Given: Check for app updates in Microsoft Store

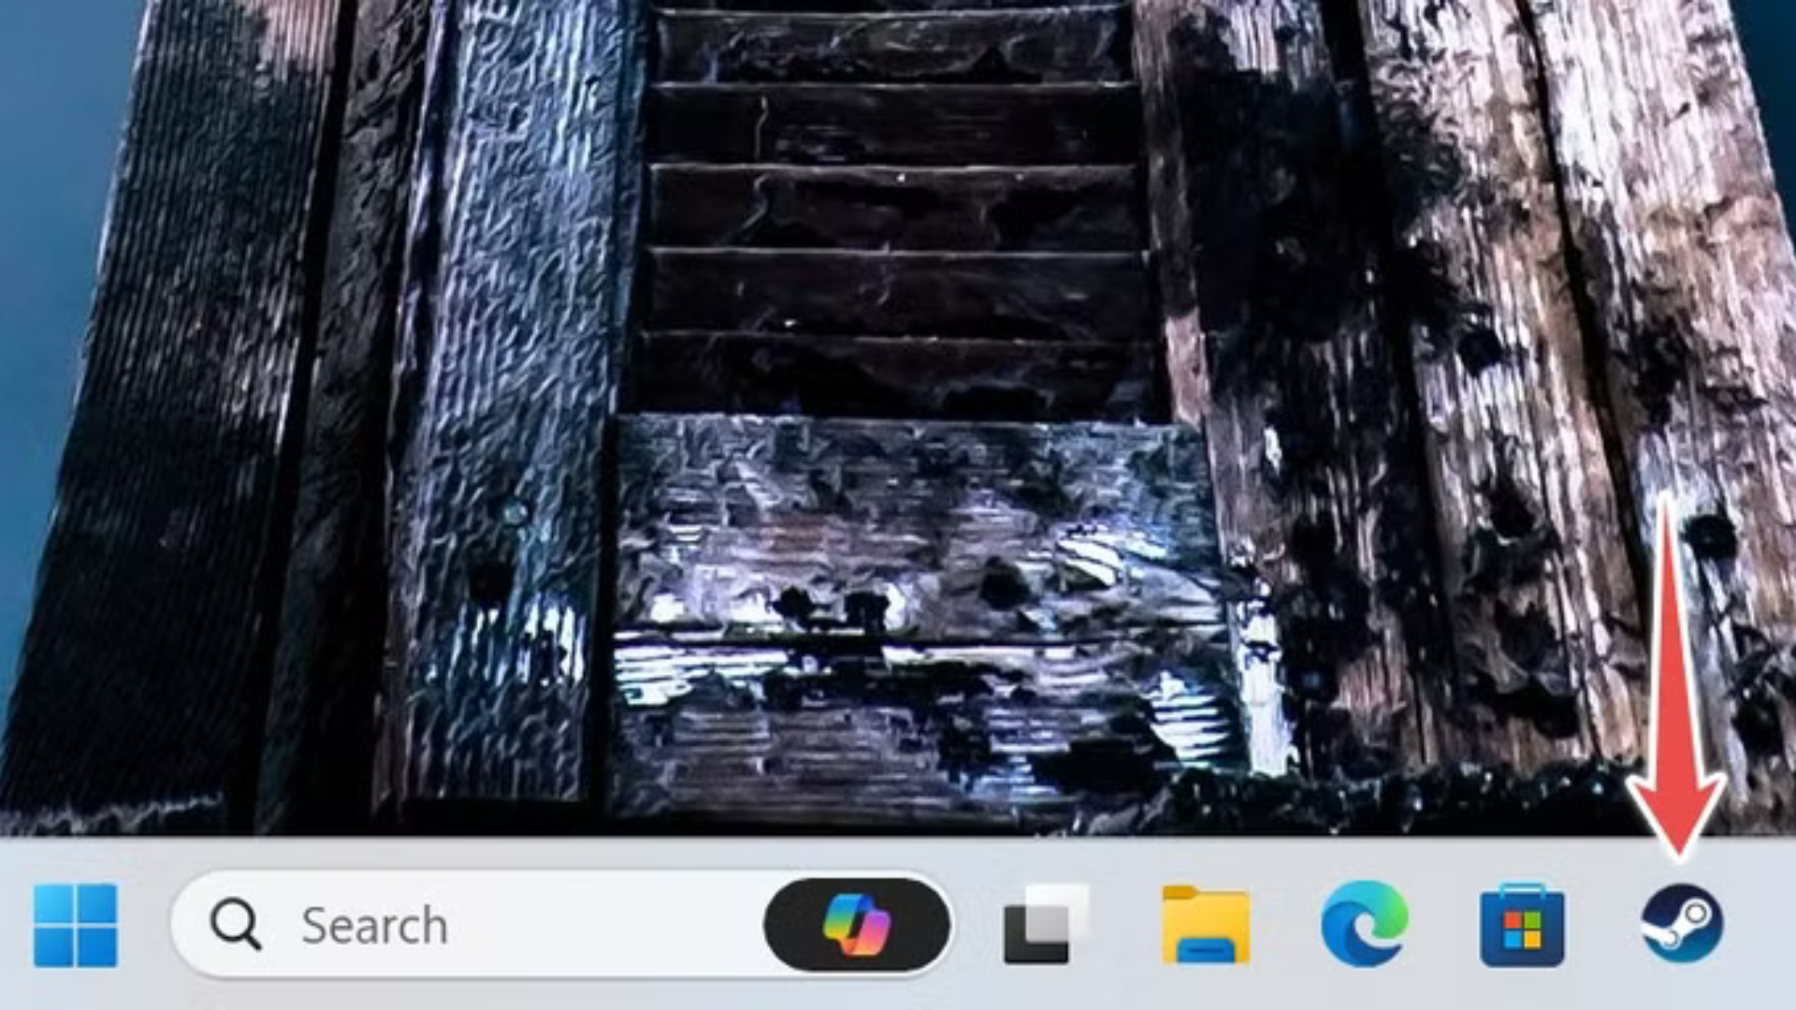Looking at the screenshot, I should [1525, 926].
